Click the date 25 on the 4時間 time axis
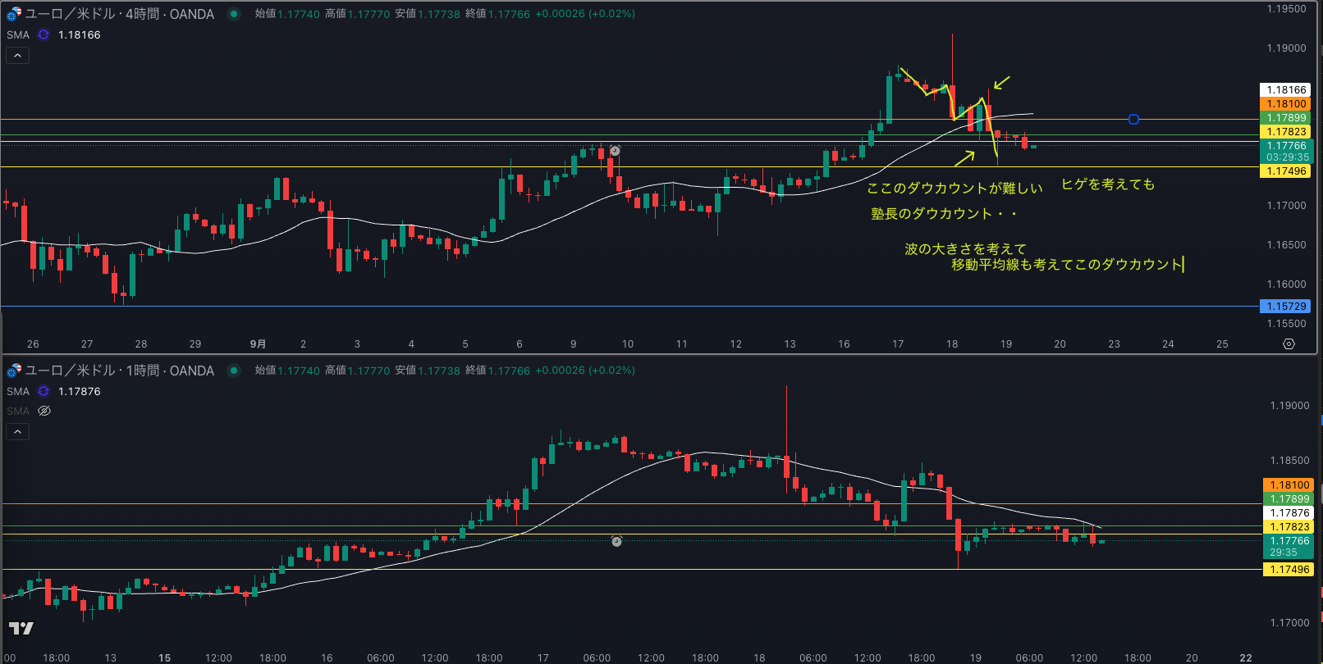Screen dimensions: 1323x664 1222,344
